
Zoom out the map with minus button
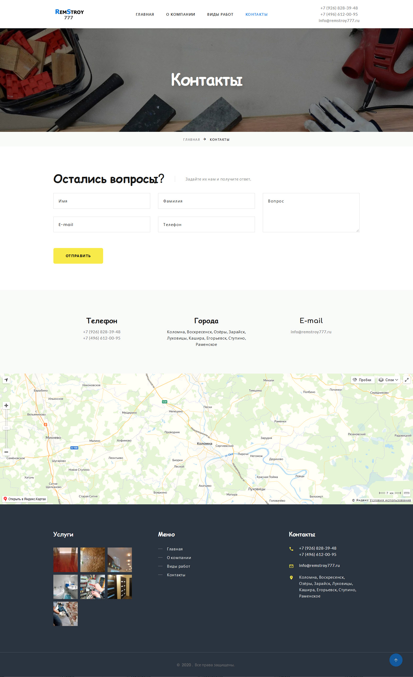6,452
